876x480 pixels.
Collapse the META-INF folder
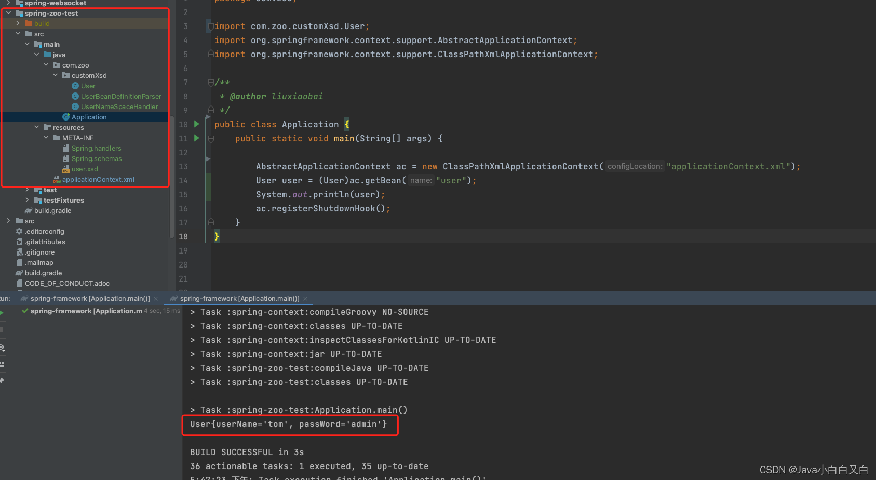click(x=46, y=138)
